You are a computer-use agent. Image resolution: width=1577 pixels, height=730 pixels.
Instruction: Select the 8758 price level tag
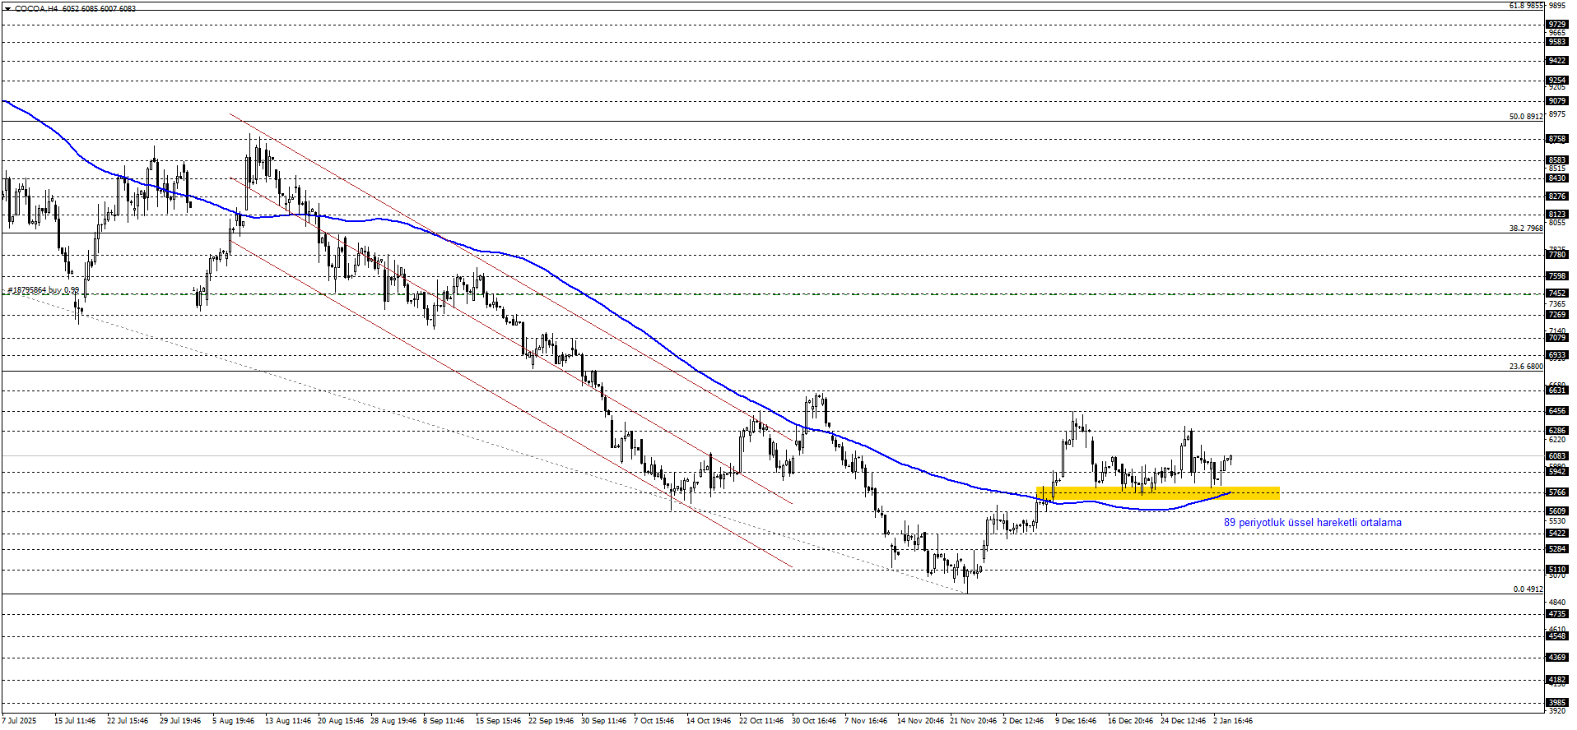1557,139
